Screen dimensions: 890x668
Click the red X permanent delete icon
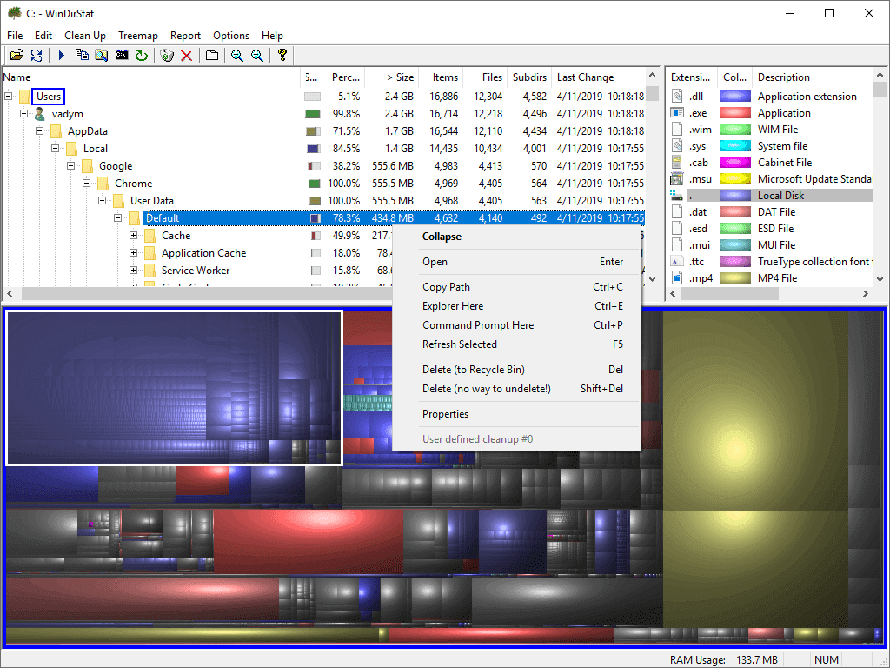(x=186, y=55)
